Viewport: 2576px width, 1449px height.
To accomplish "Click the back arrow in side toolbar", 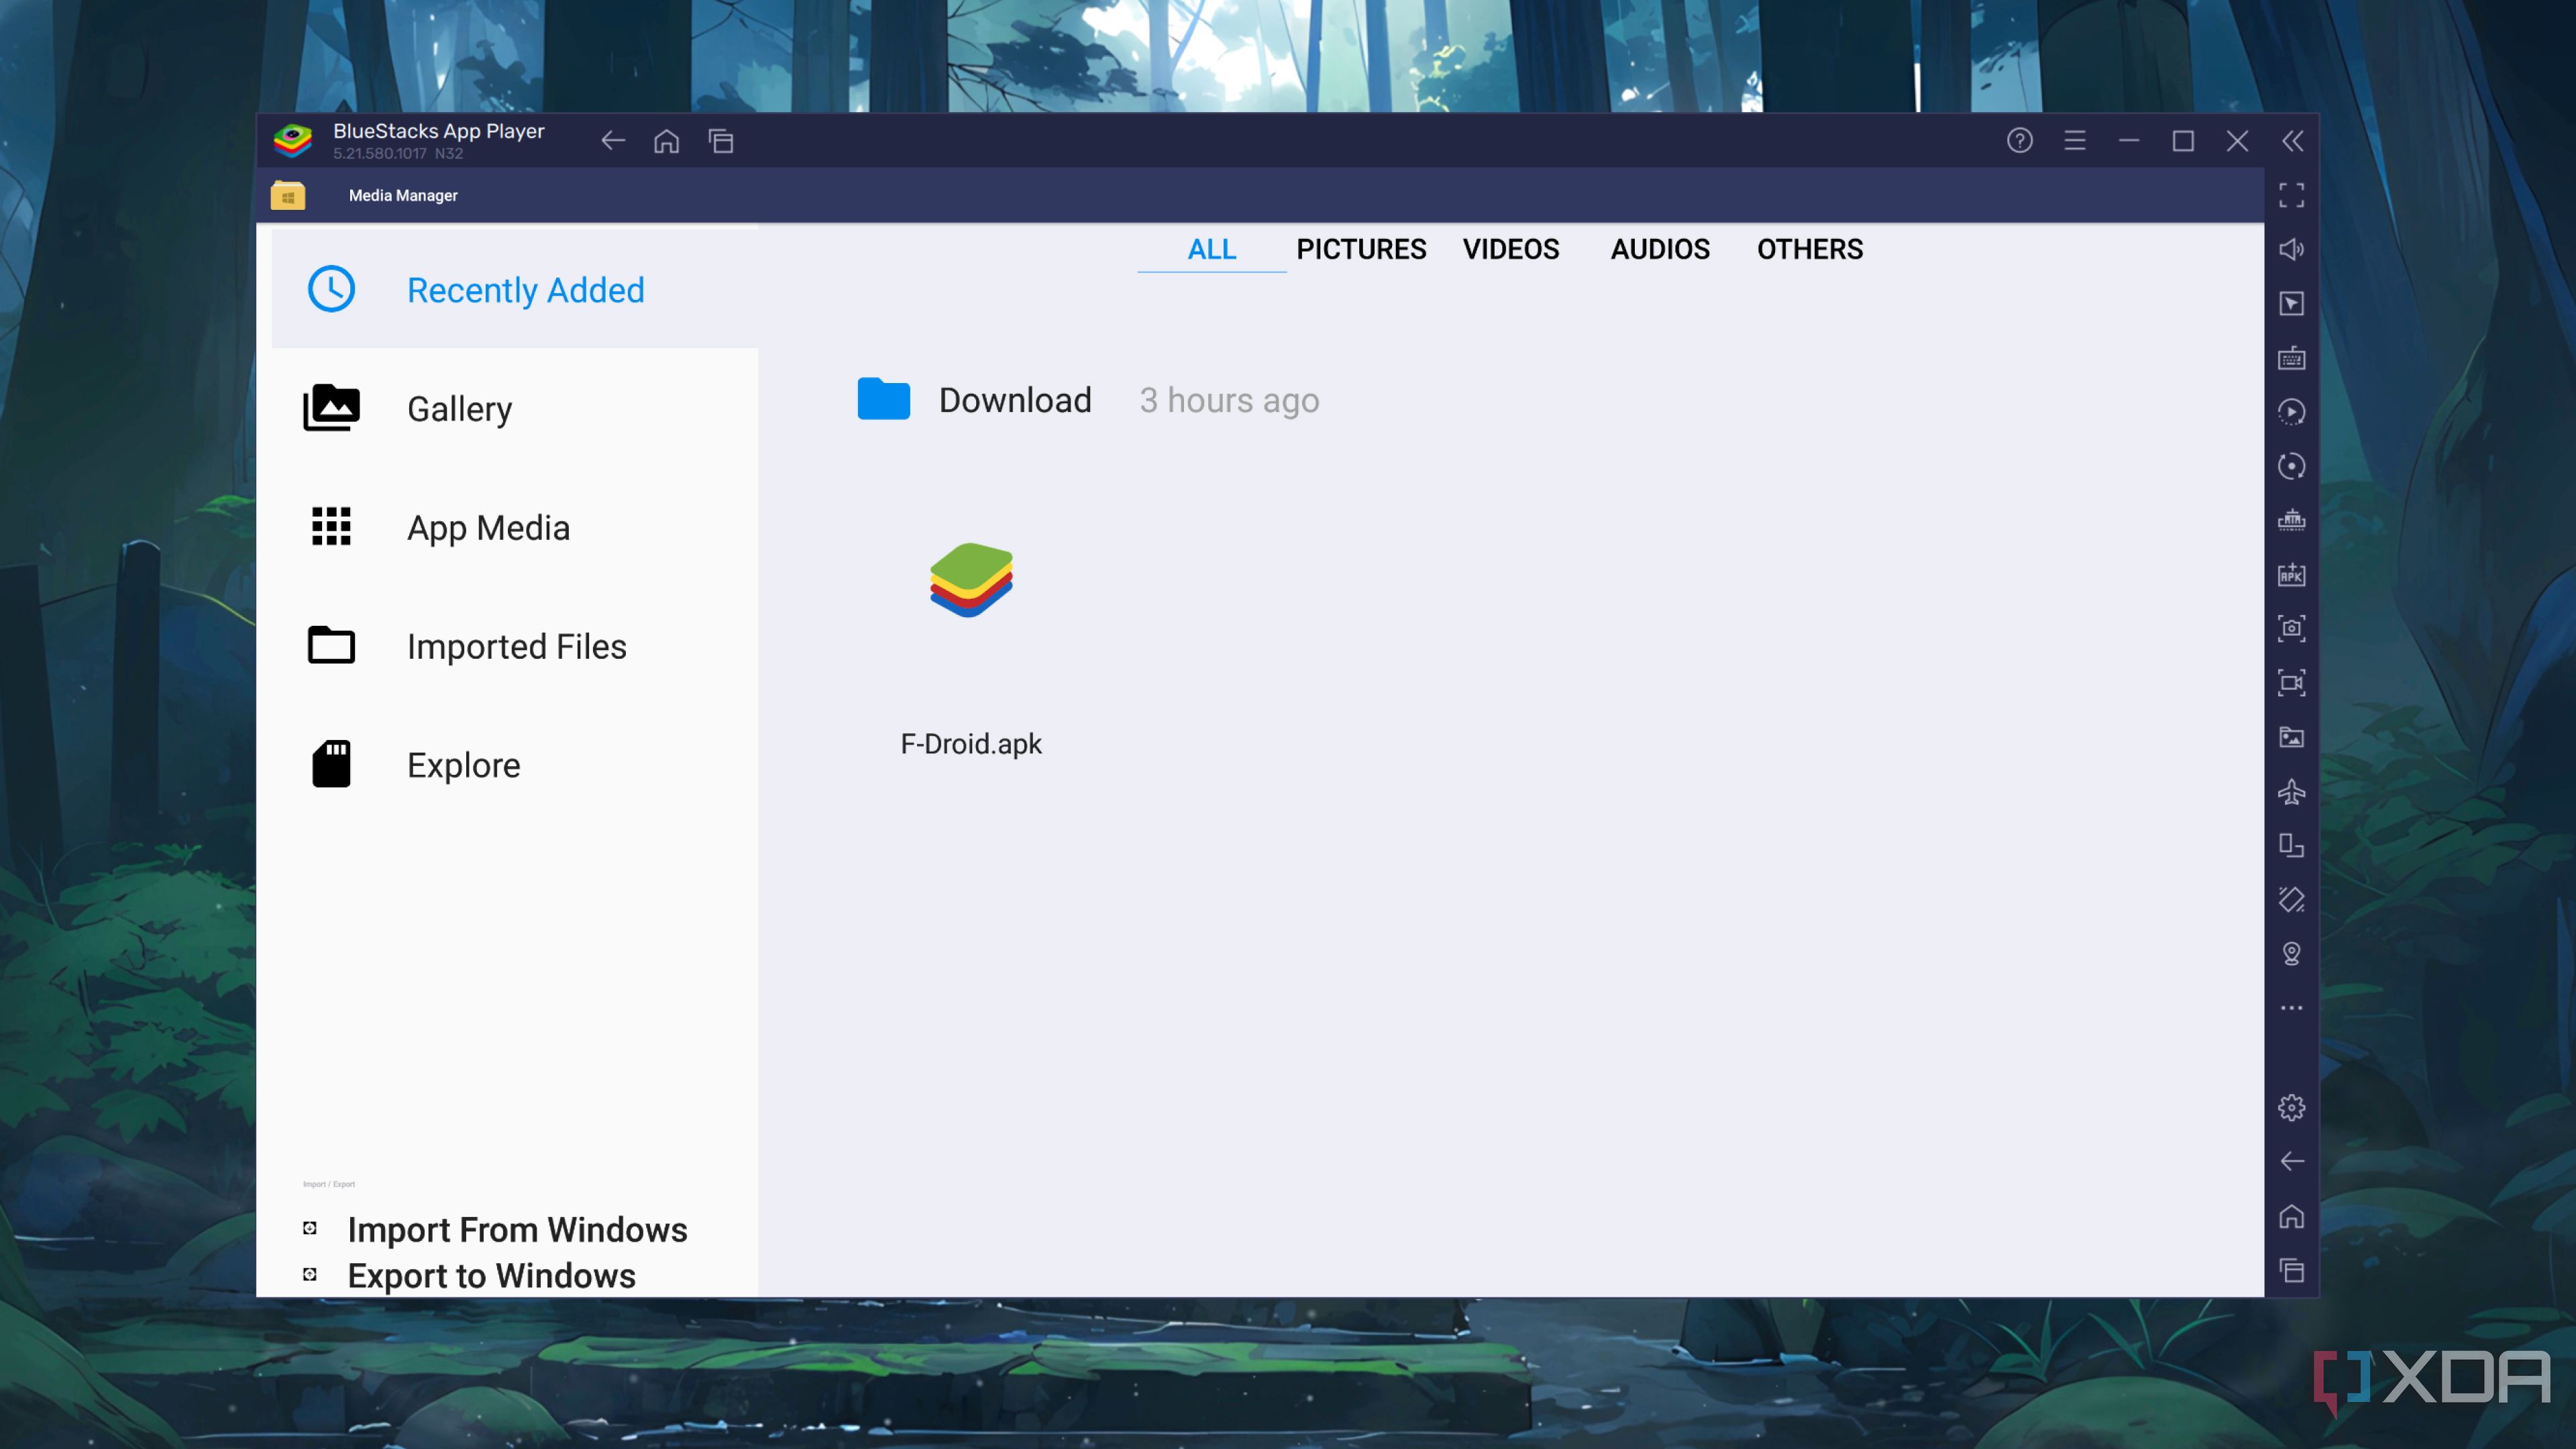I will 2292,1161.
